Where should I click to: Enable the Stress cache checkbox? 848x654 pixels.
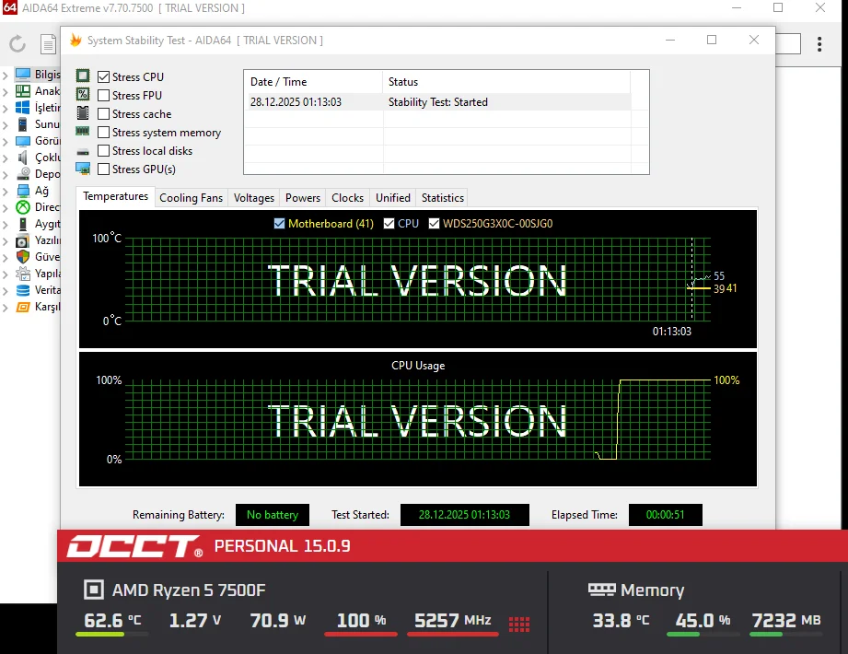tap(103, 113)
